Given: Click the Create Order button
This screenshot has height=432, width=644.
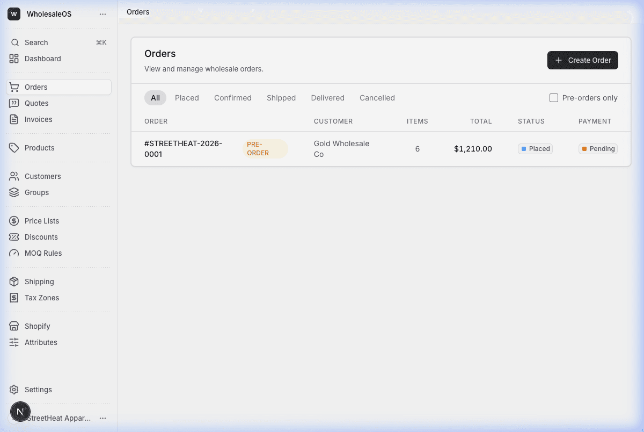Looking at the screenshot, I should tap(582, 60).
